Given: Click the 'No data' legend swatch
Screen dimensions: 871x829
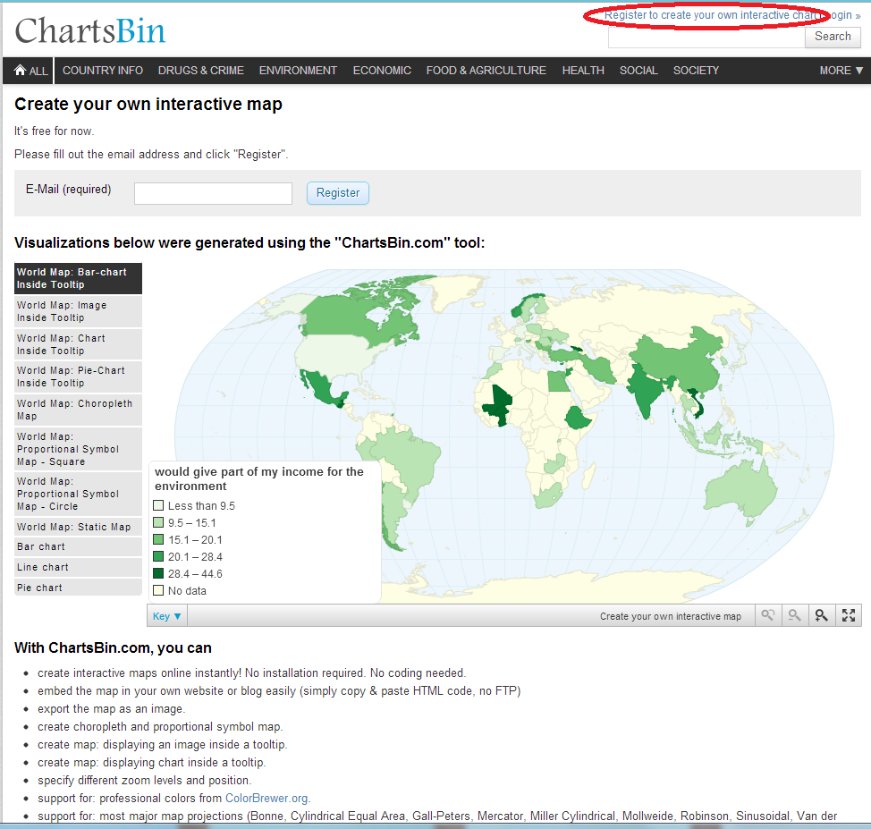Looking at the screenshot, I should (158, 590).
